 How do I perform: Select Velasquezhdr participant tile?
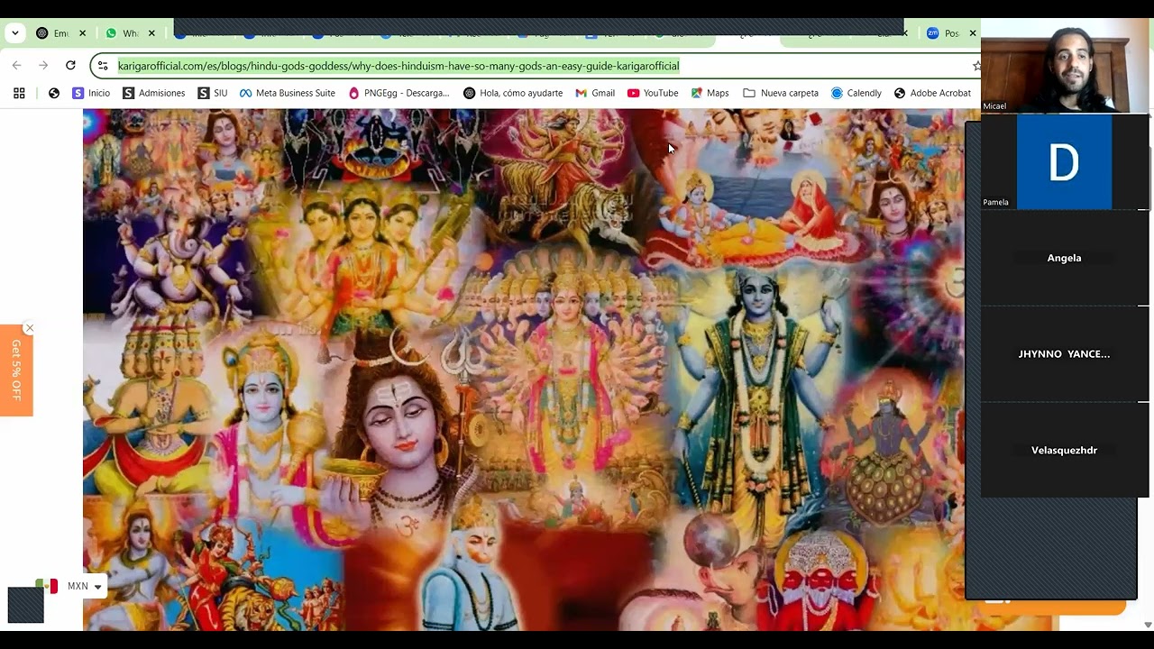click(x=1064, y=450)
